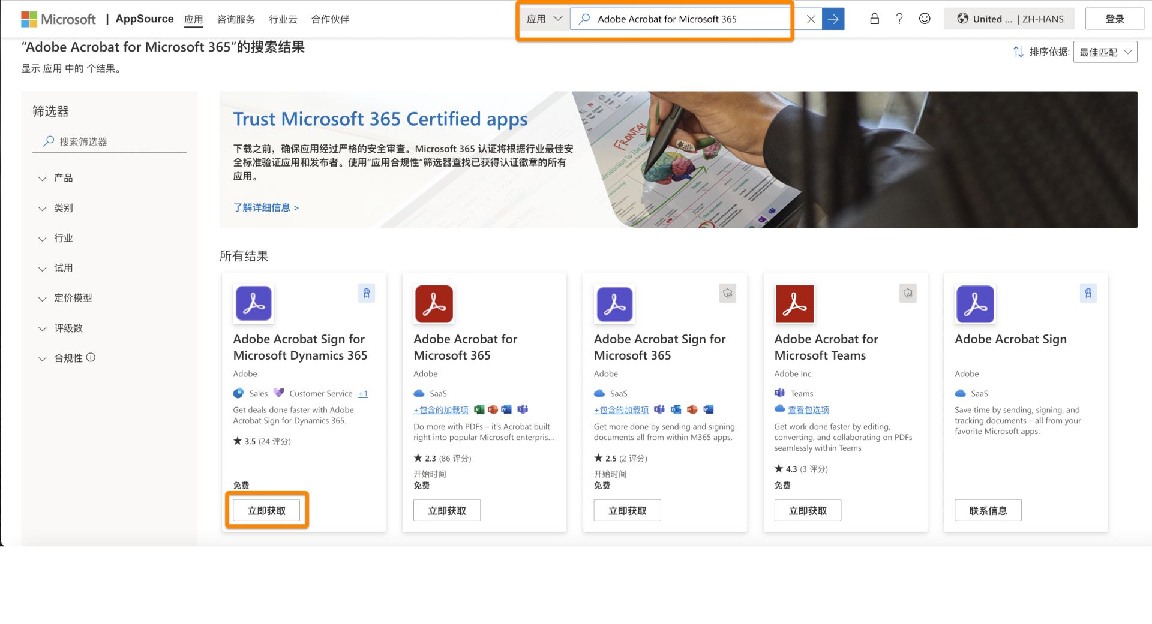Open the 最佳匹配 sort dropdown
The image size is (1152, 624).
[1105, 52]
